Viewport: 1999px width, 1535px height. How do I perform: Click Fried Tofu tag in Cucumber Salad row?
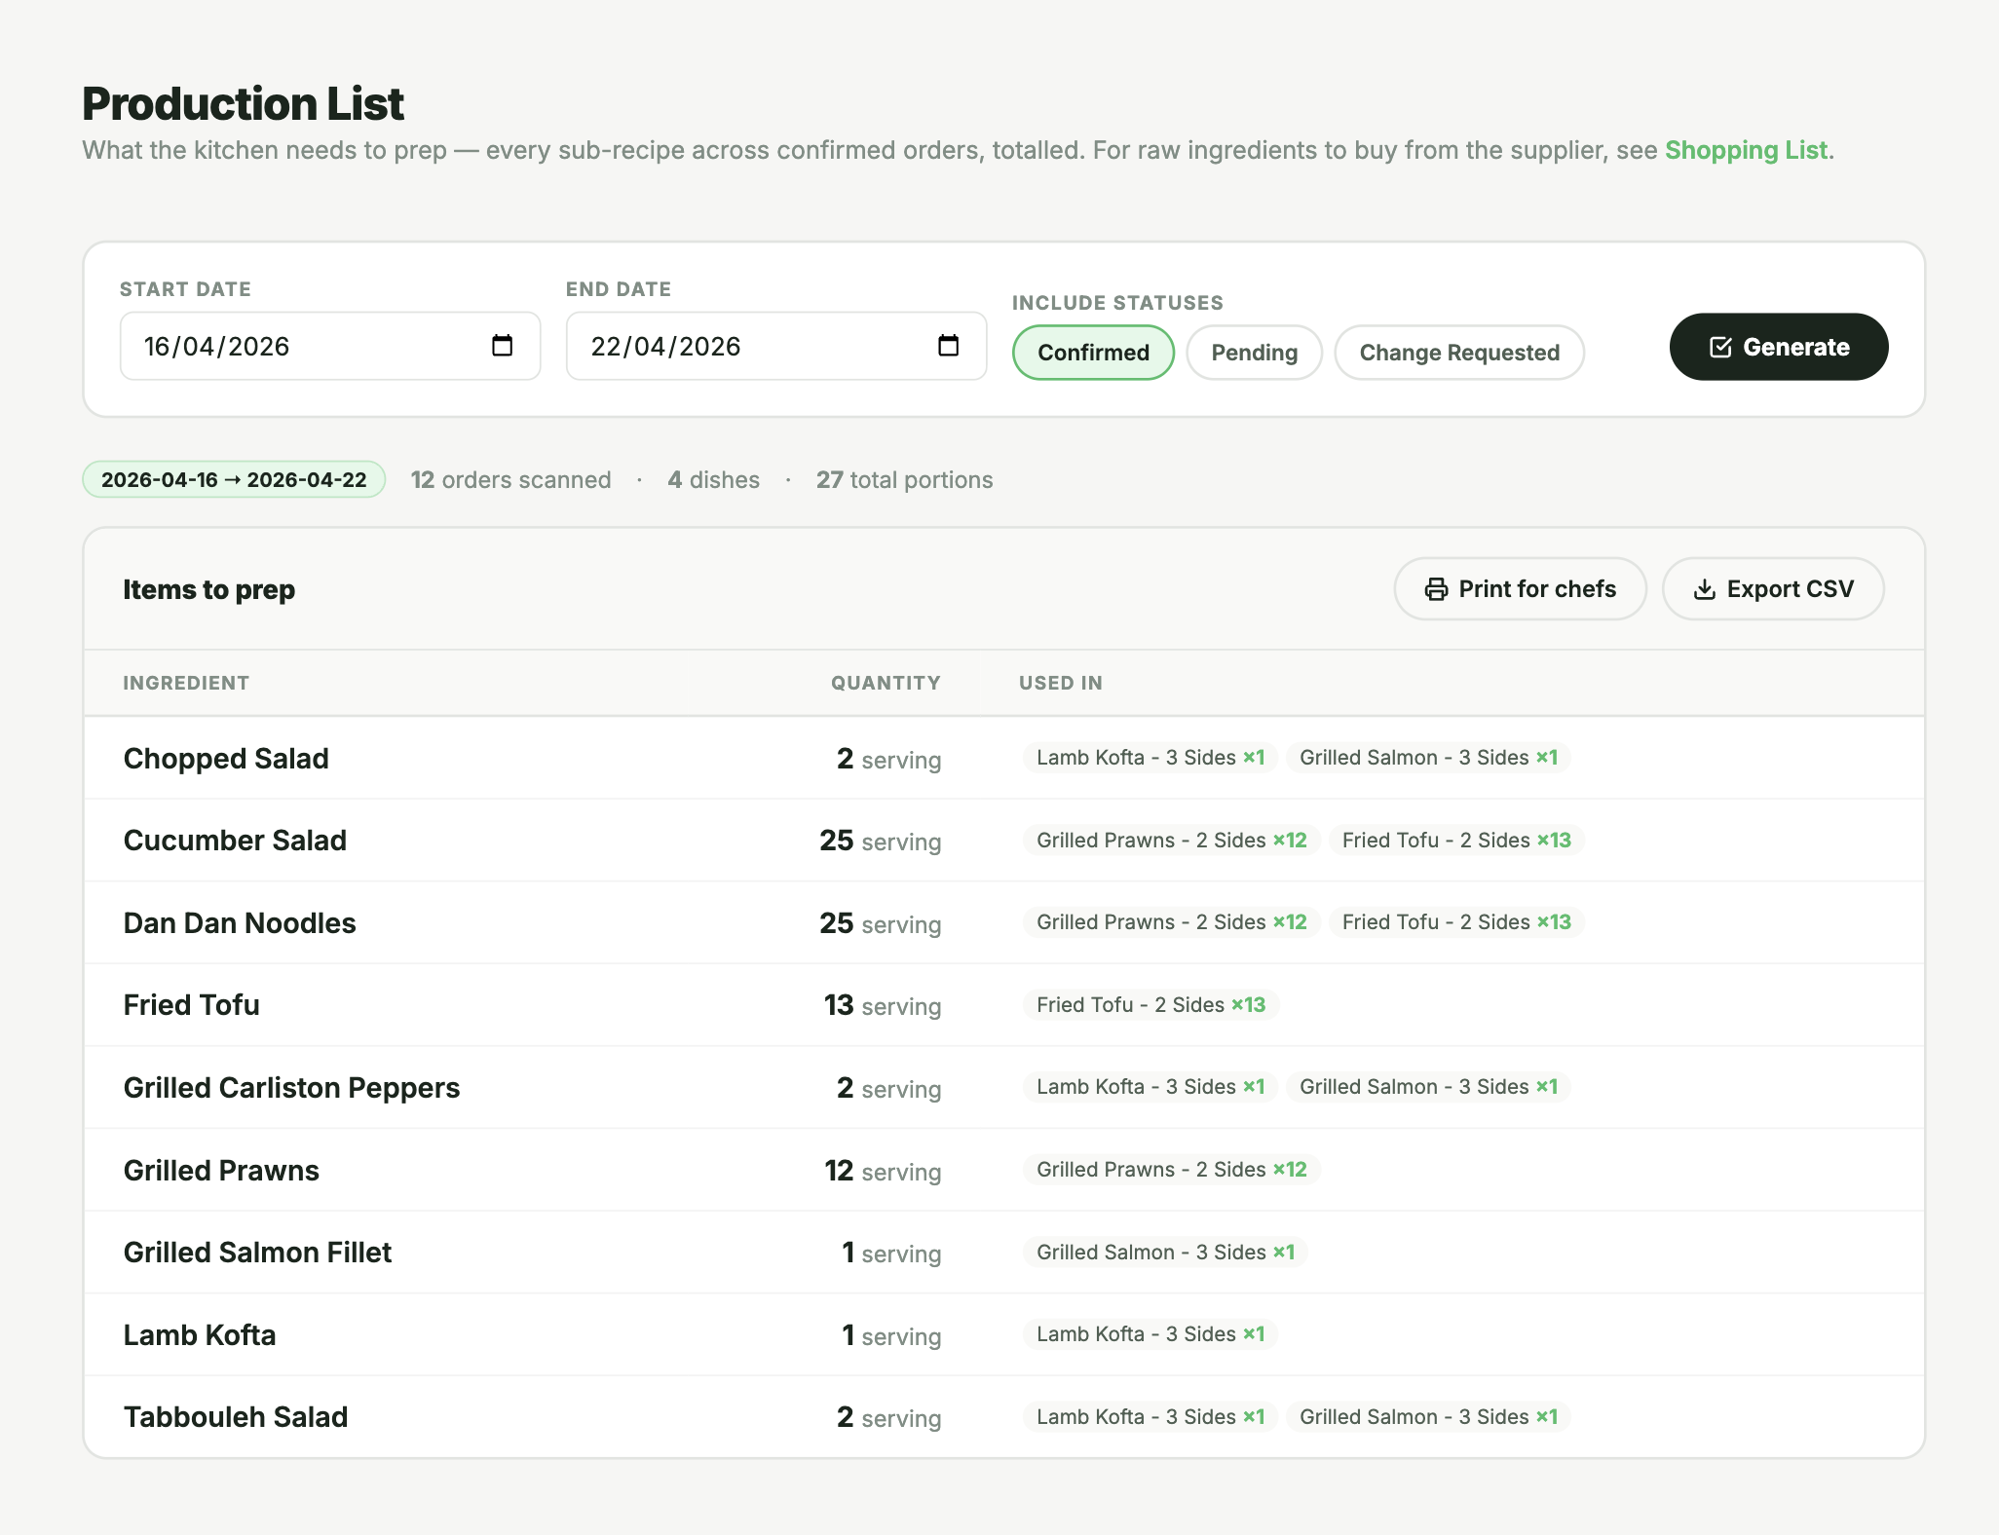pyautogui.click(x=1456, y=841)
